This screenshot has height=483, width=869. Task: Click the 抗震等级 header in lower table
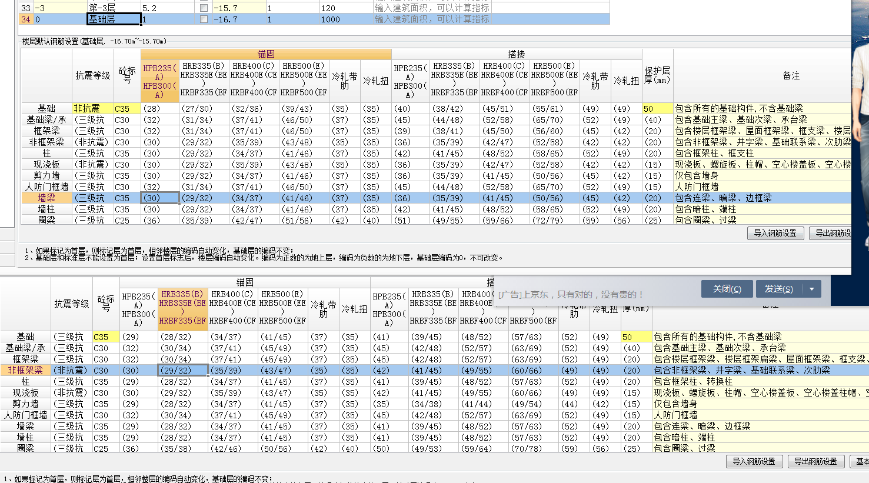[x=72, y=304]
